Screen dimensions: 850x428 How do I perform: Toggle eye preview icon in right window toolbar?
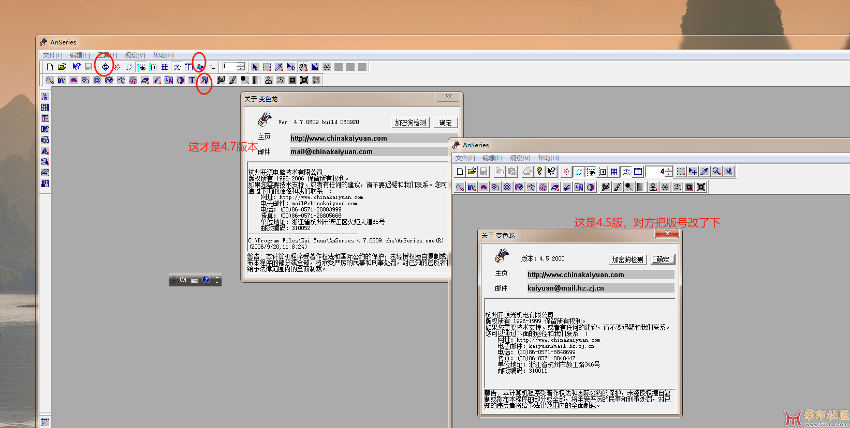[x=590, y=172]
